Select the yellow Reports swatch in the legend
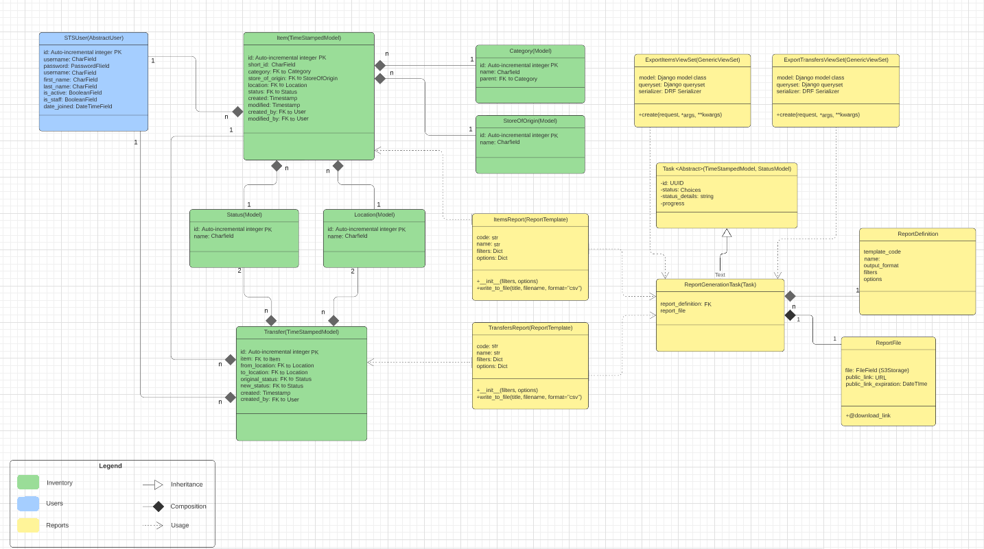 [28, 525]
